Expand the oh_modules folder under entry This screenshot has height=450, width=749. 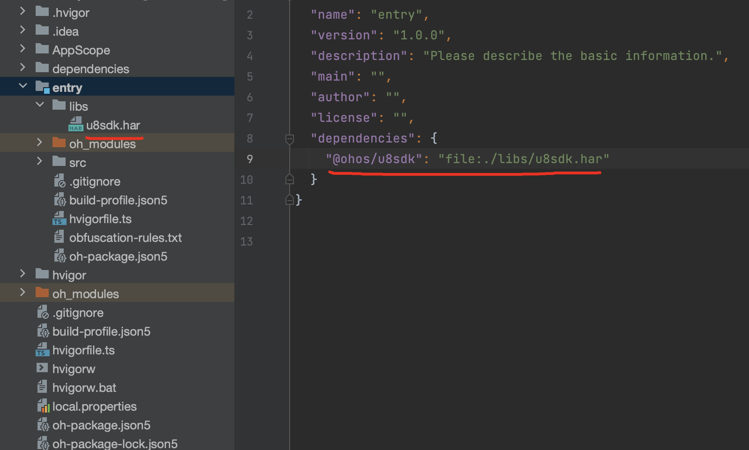point(39,142)
